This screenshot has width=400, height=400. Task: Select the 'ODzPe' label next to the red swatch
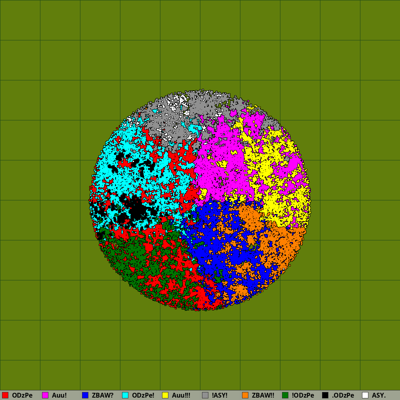pyautogui.click(x=22, y=396)
